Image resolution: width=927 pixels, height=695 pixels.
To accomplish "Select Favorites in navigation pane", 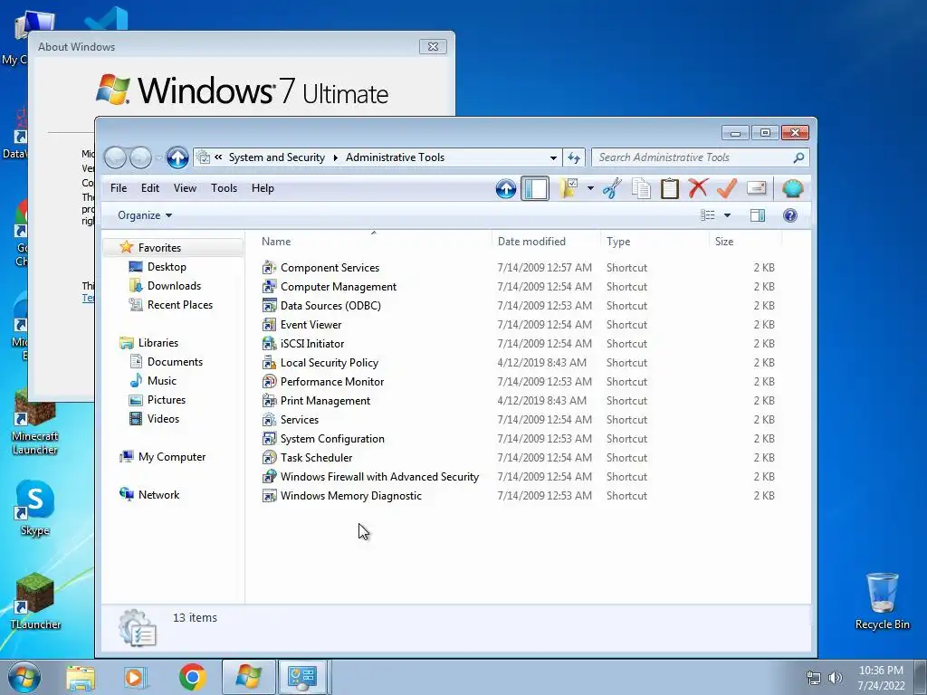I will point(159,248).
